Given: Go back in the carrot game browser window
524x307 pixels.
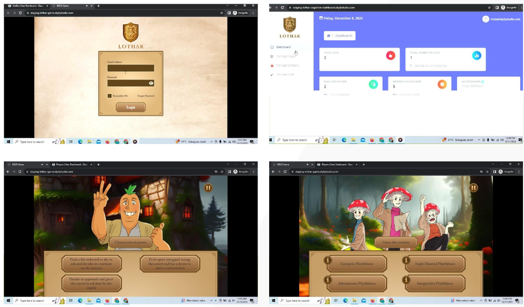Looking at the screenshot, I should click(8, 171).
